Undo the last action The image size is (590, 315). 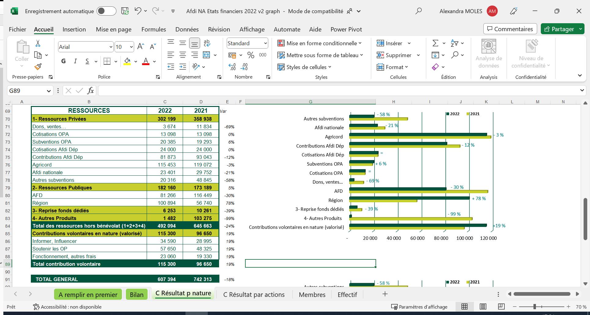[x=138, y=11]
